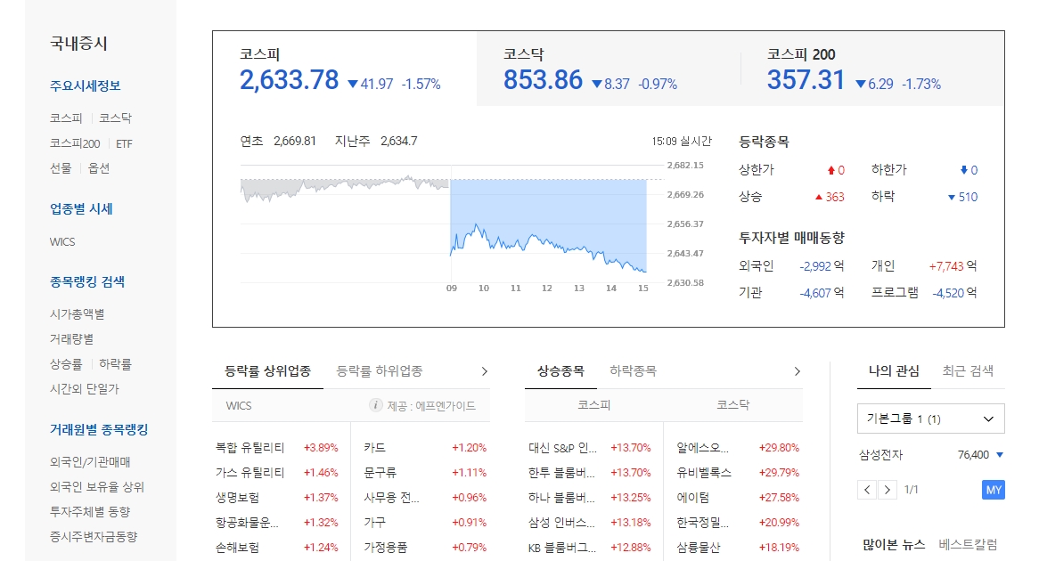Click the right chevron beside 하락종목

(798, 371)
